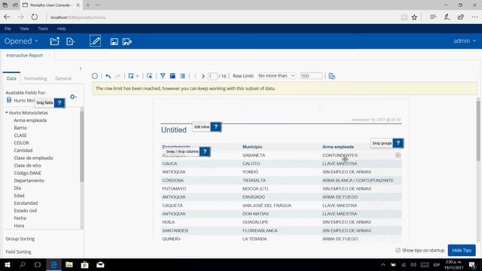The width and height of the screenshot is (482, 271).
Task: Open the column menu arrow in the CONTUNDENTES row
Action: [x=398, y=155]
